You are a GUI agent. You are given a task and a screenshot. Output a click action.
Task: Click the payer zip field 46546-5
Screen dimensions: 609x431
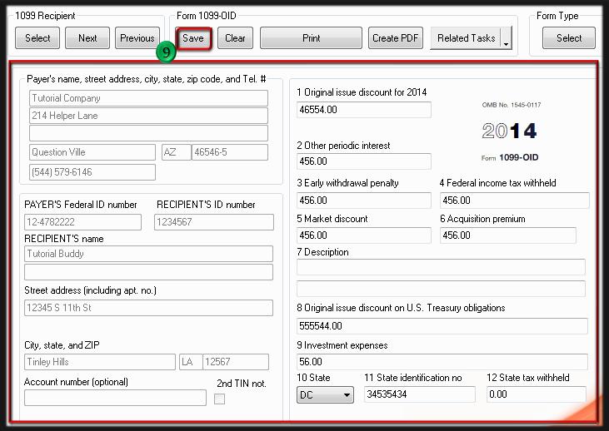tap(230, 152)
